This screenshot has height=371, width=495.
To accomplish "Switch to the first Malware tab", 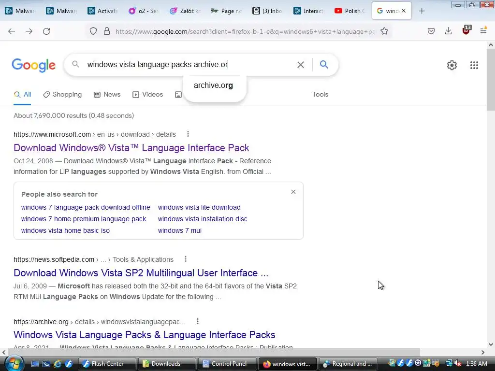I will 21,11.
